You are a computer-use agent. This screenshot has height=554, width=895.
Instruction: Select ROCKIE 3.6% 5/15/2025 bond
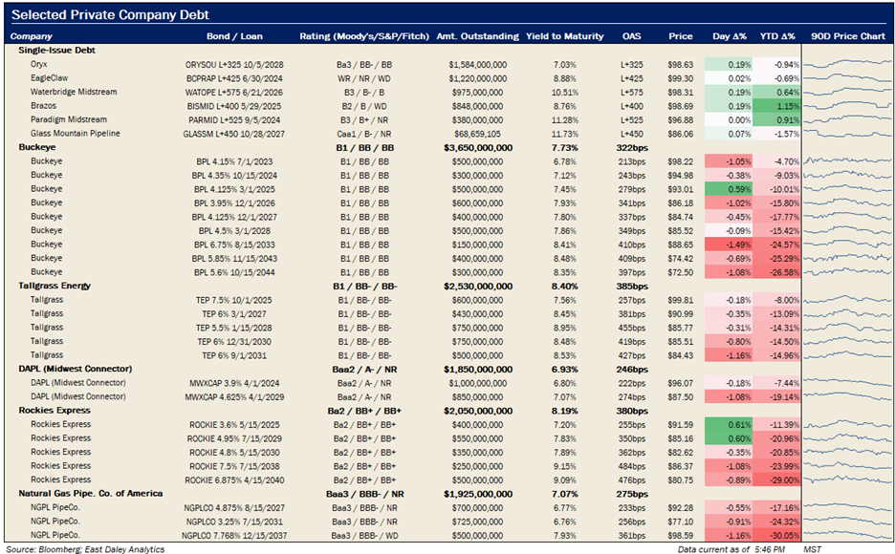[x=234, y=425]
